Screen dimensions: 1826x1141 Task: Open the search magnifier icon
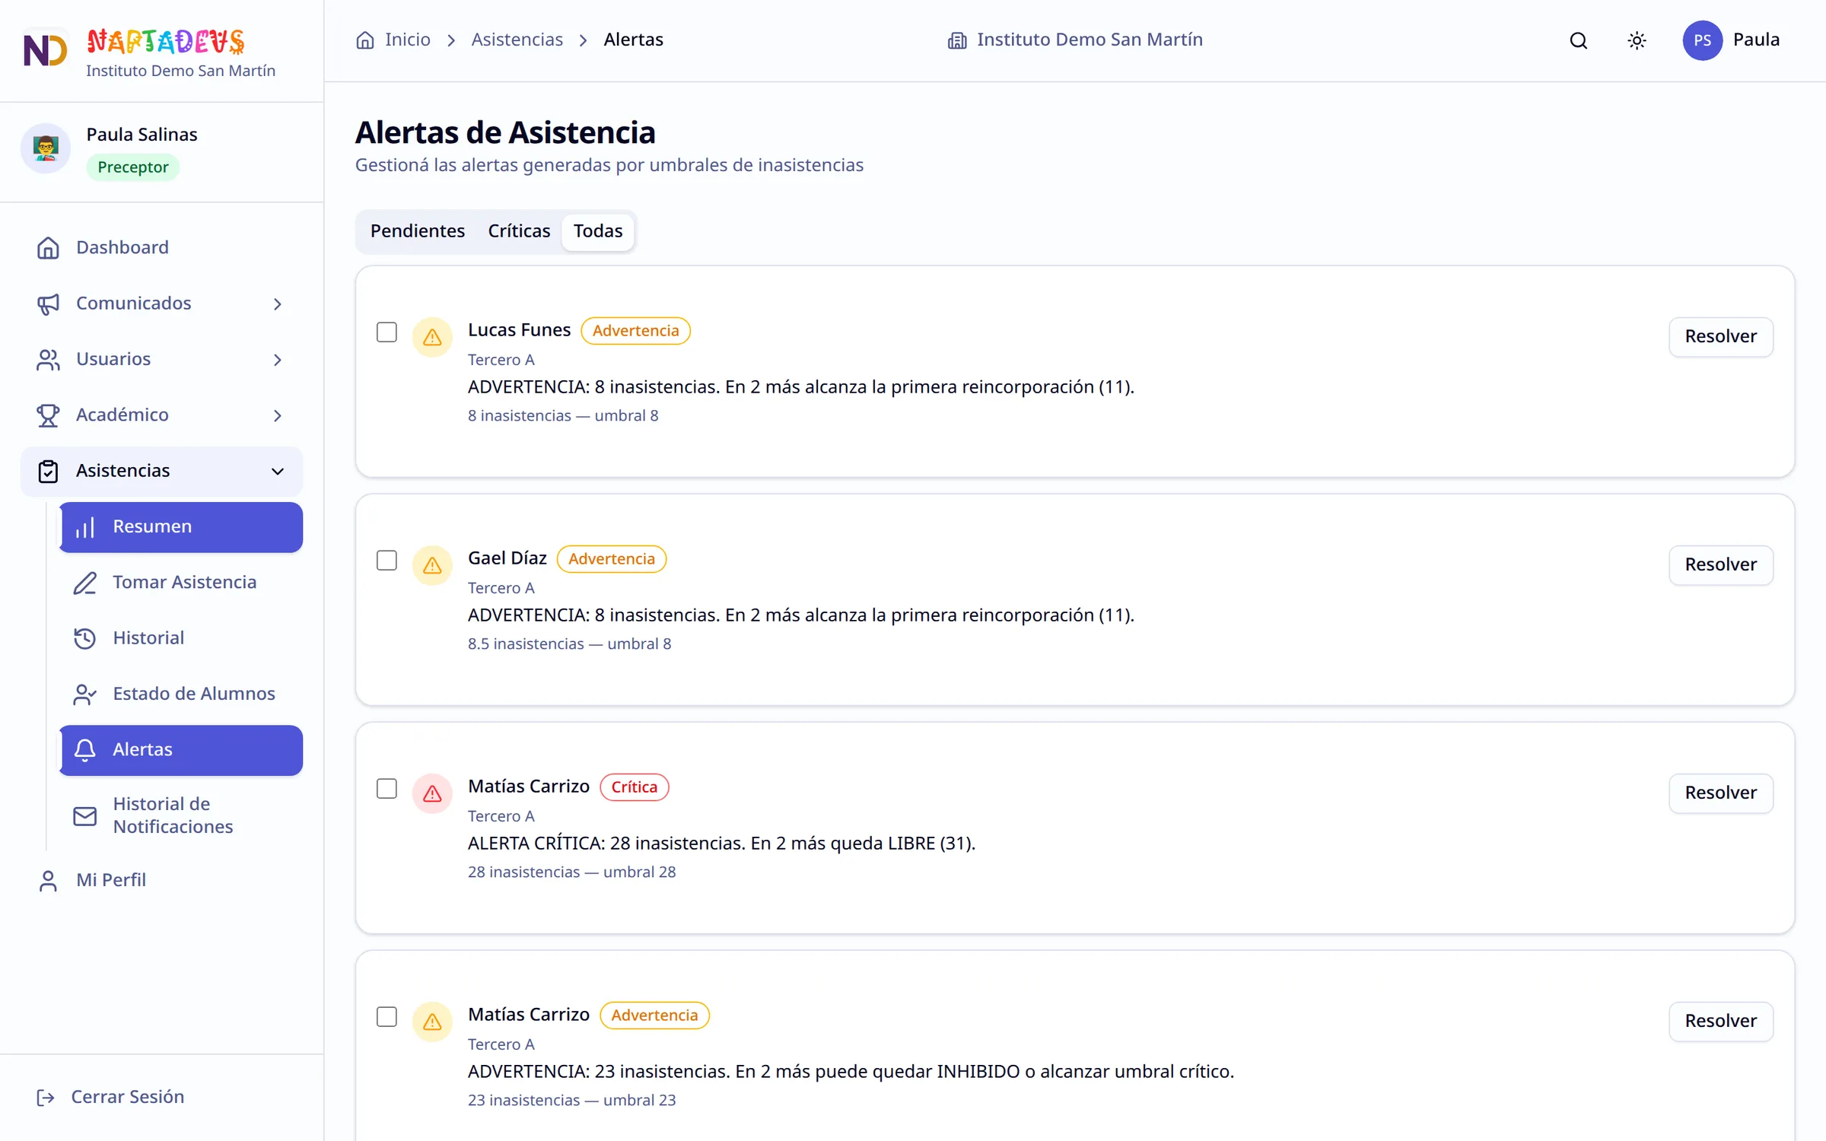click(x=1579, y=40)
